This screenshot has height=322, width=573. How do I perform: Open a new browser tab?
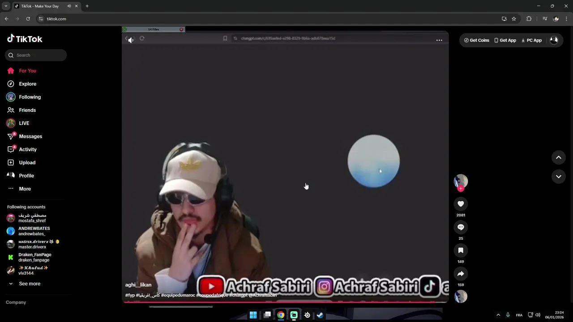(87, 6)
